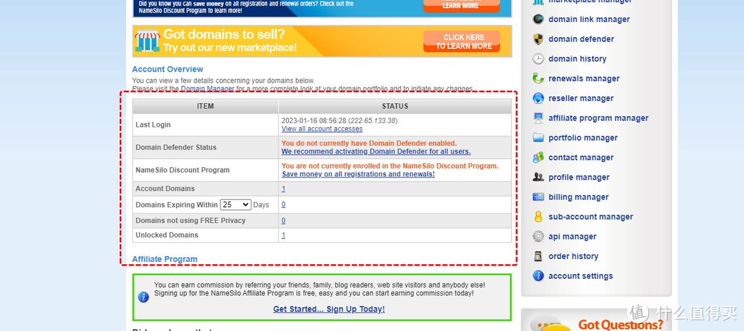Click the domain defender shield icon
744x331 pixels.
tap(538, 39)
